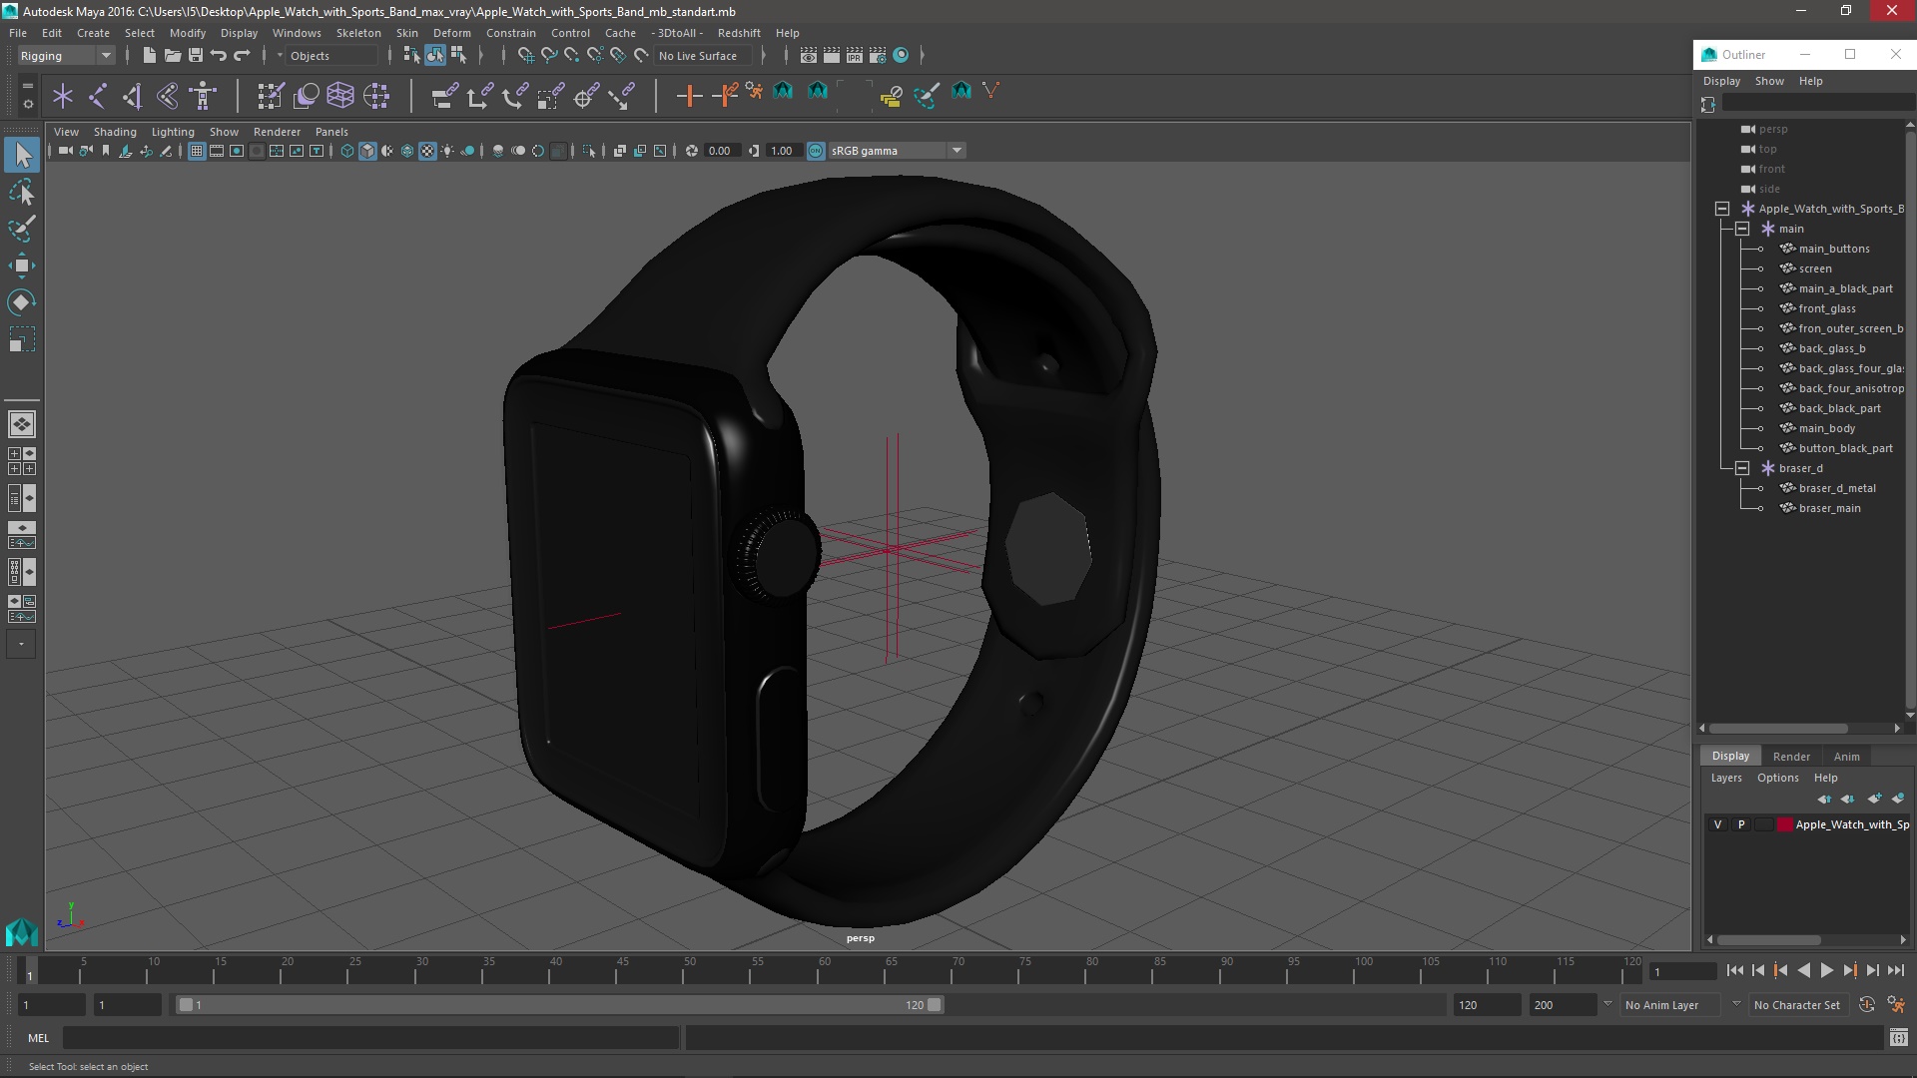Click the red layer color swatch
This screenshot has width=1917, height=1078.
pos(1784,824)
